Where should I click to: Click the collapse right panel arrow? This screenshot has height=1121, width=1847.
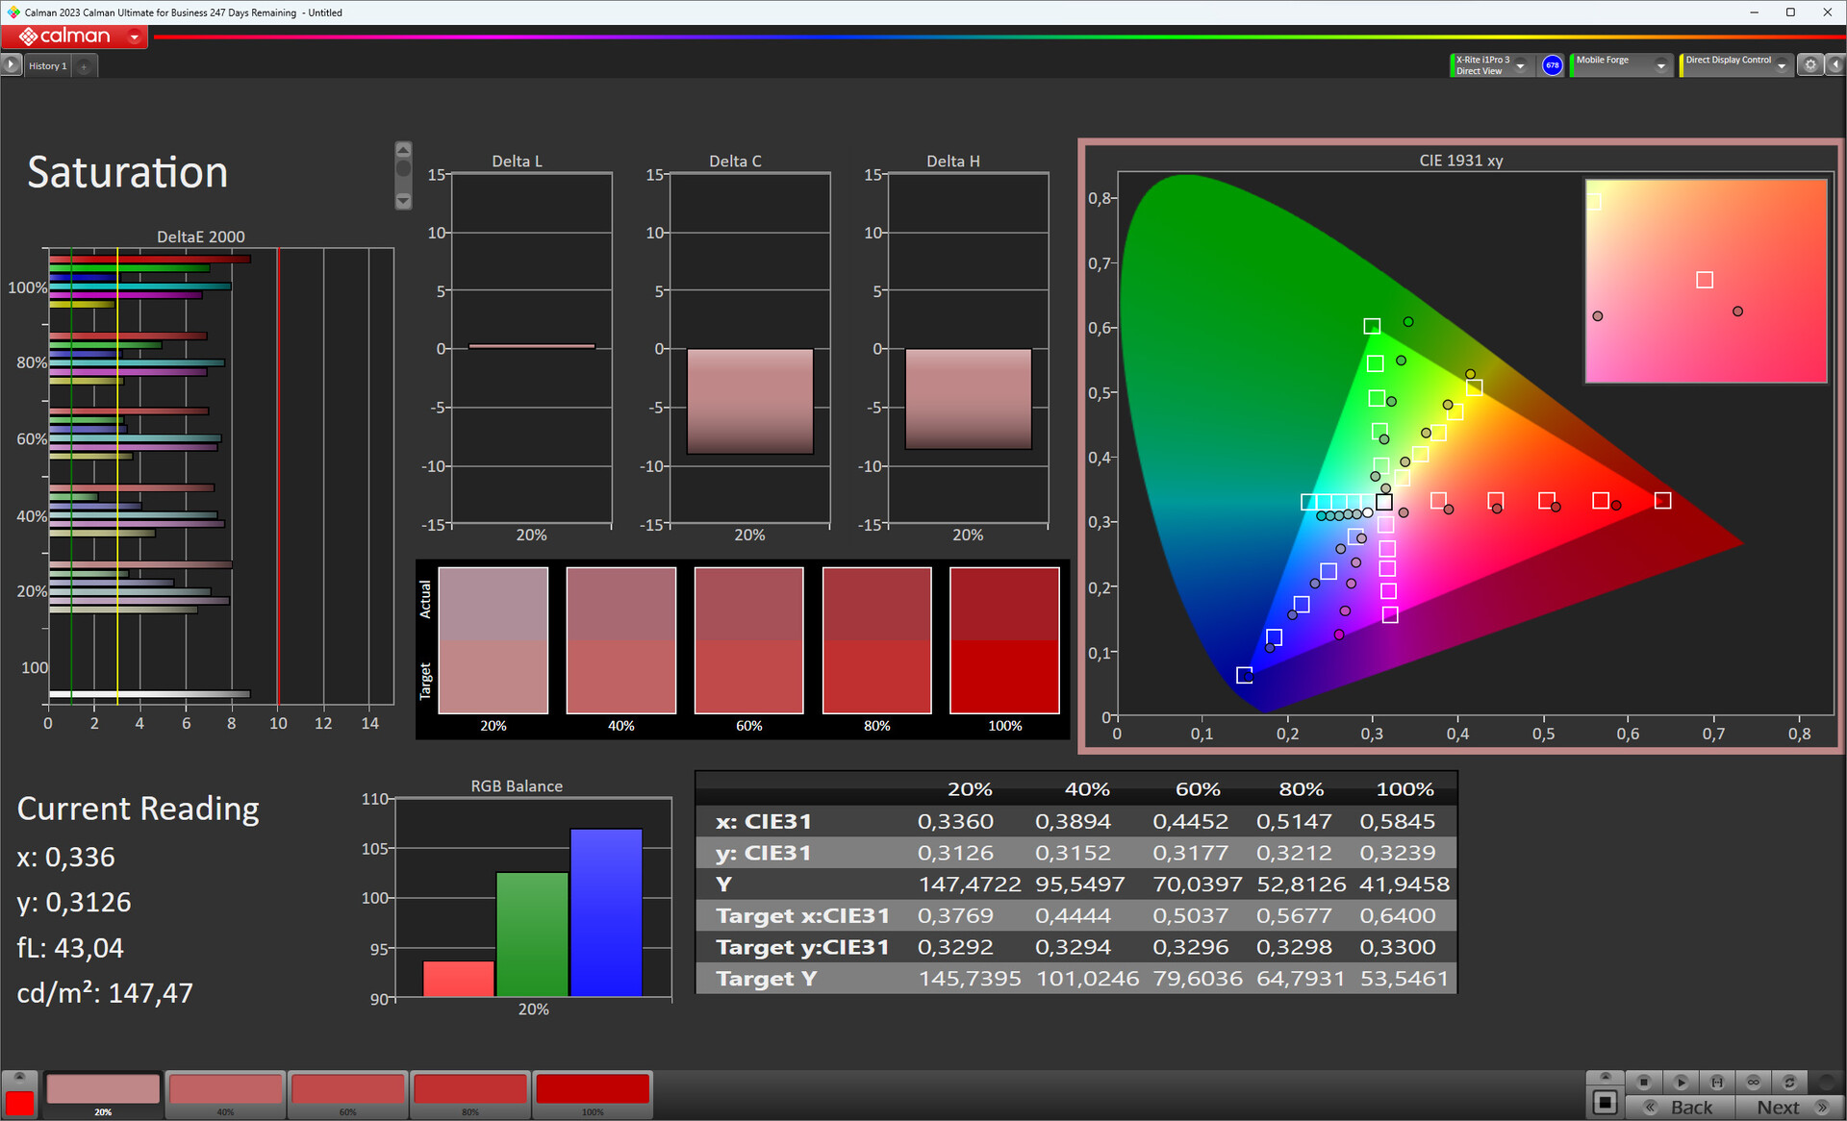(1834, 65)
